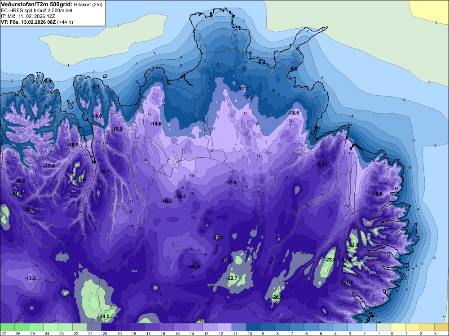Click the bold '-21.8' temperature value
The image size is (449, 336).
tap(226, 261)
